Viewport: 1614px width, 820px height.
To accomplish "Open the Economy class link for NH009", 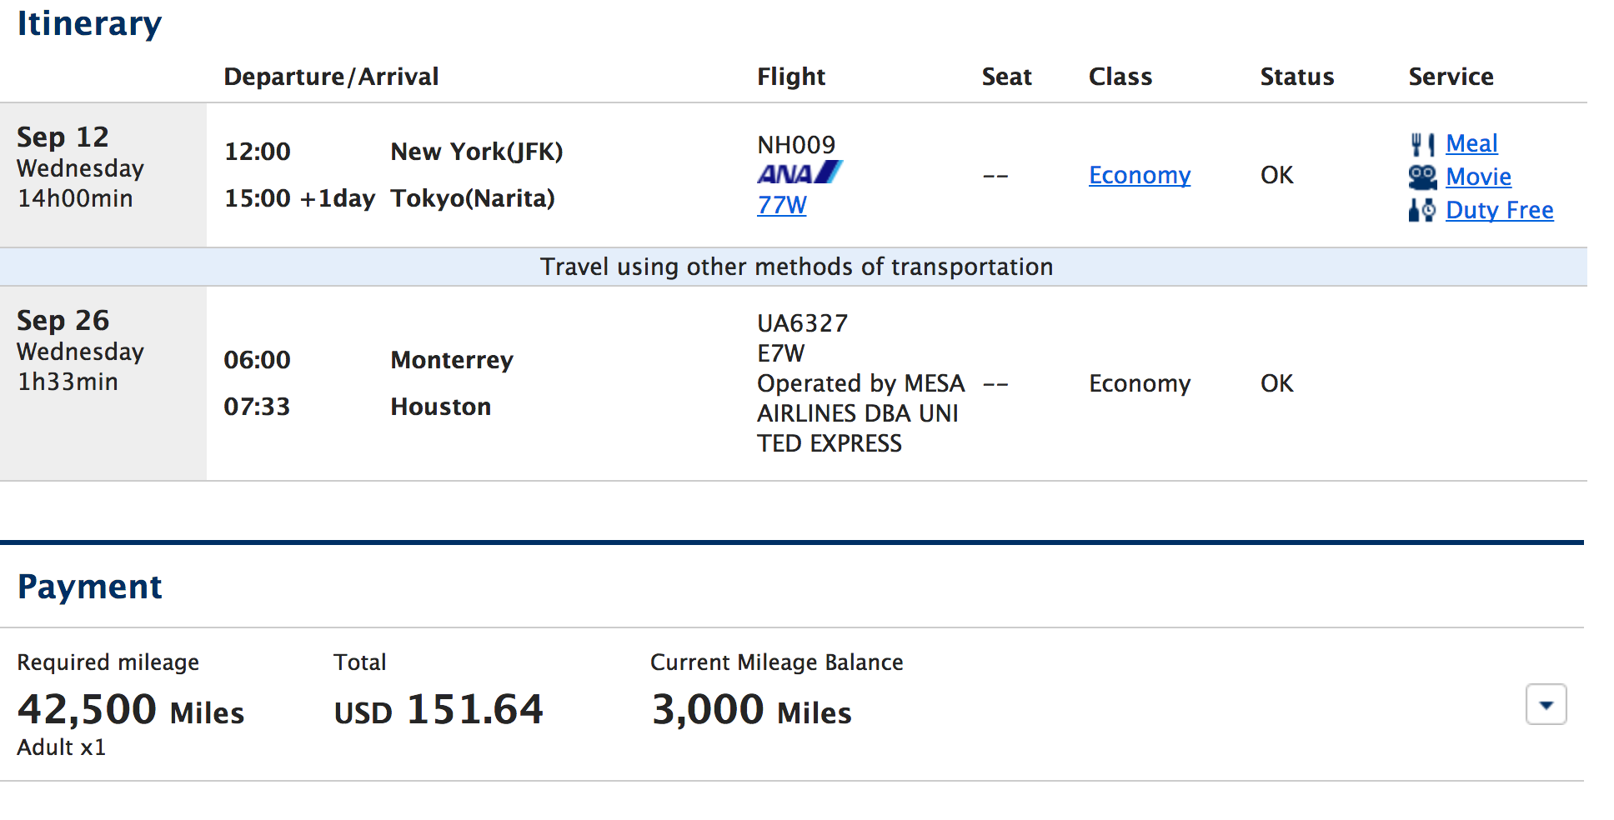I will [x=1140, y=175].
